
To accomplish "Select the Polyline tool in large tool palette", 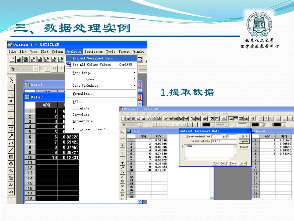I will point(11,185).
